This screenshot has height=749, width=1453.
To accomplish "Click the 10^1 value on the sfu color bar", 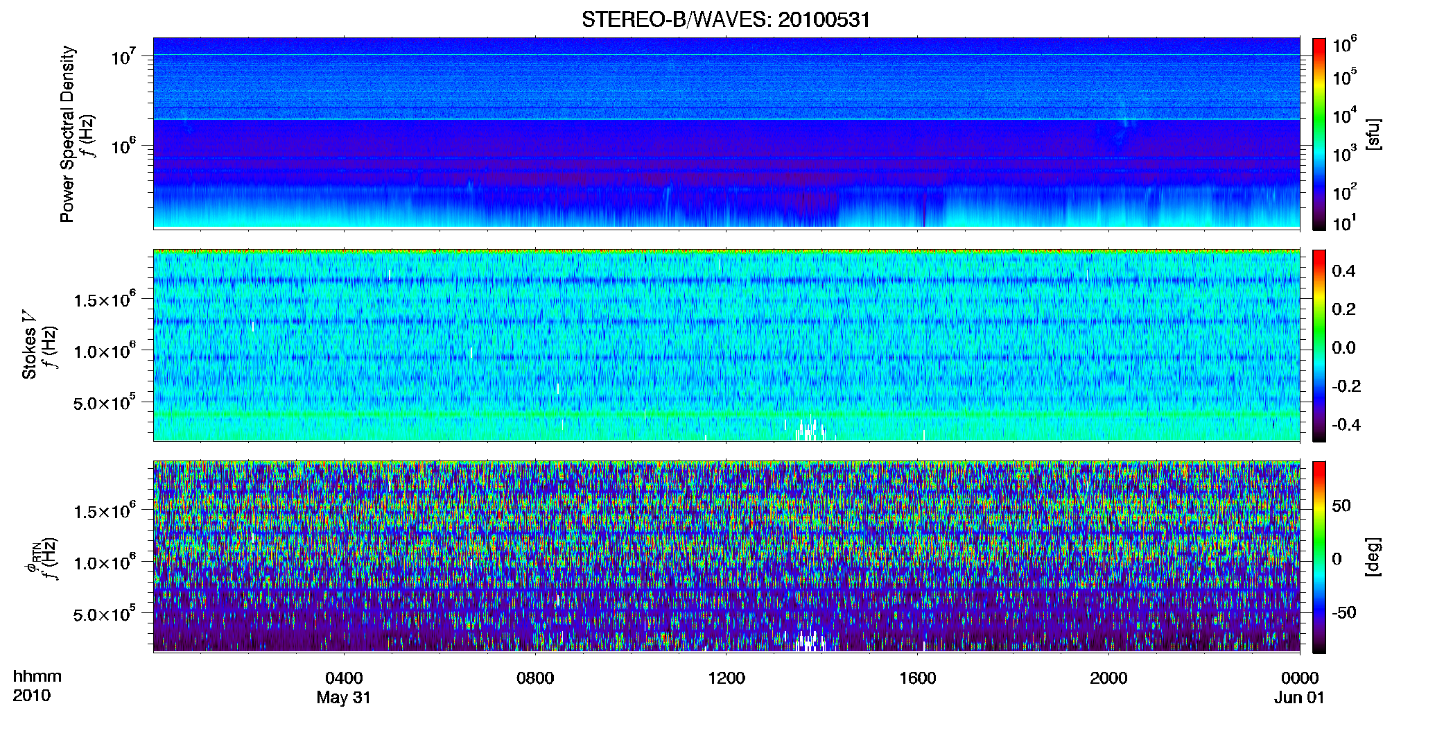I will (1345, 223).
